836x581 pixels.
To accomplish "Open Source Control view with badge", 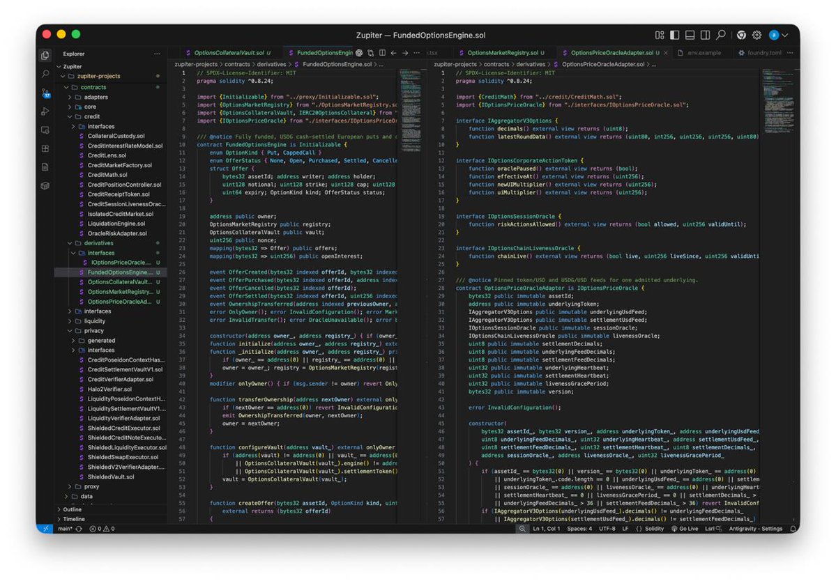I will click(x=45, y=93).
